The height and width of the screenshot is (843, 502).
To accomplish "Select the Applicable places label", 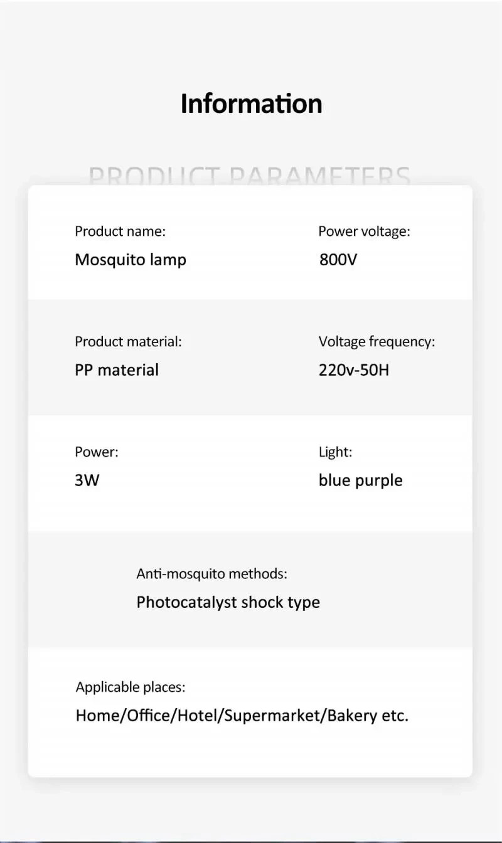I will (131, 687).
